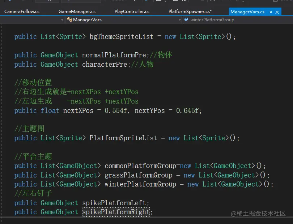Viewport: 293px width, 224px height.
Task: Click the comment //左右钉子
Action: pyautogui.click(x=33, y=193)
